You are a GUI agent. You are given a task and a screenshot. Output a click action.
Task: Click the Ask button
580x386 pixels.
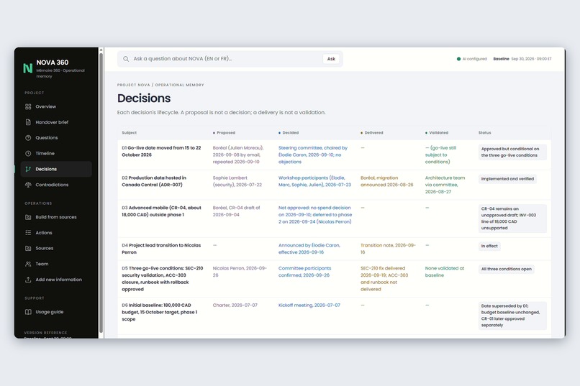pos(331,59)
